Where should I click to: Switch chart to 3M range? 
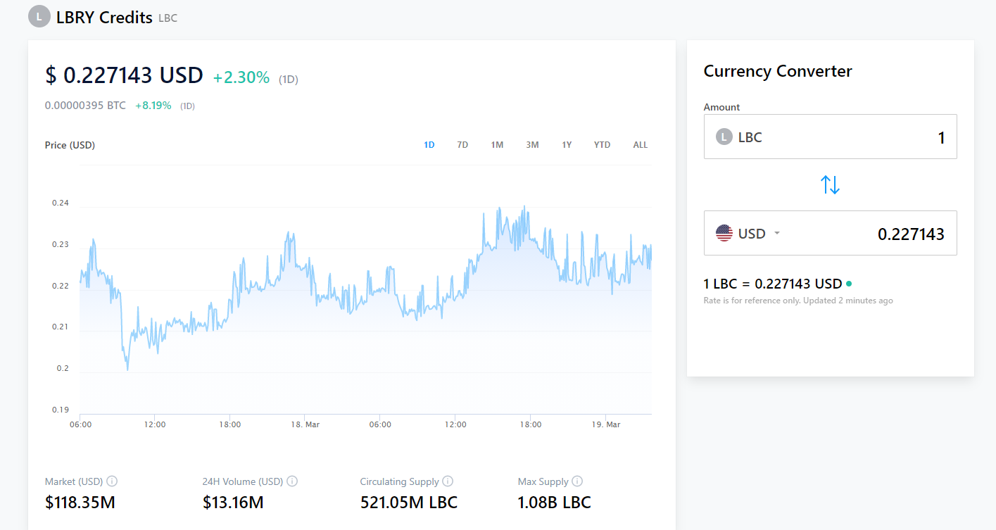click(532, 145)
